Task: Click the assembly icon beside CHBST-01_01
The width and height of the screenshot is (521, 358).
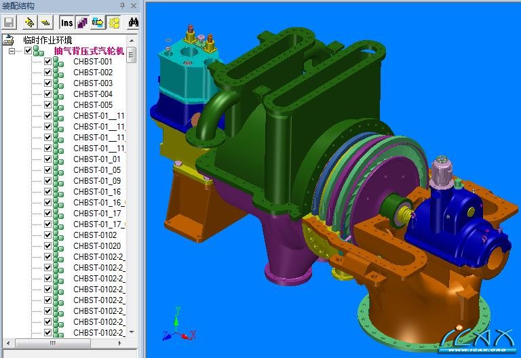Action: tap(58, 159)
